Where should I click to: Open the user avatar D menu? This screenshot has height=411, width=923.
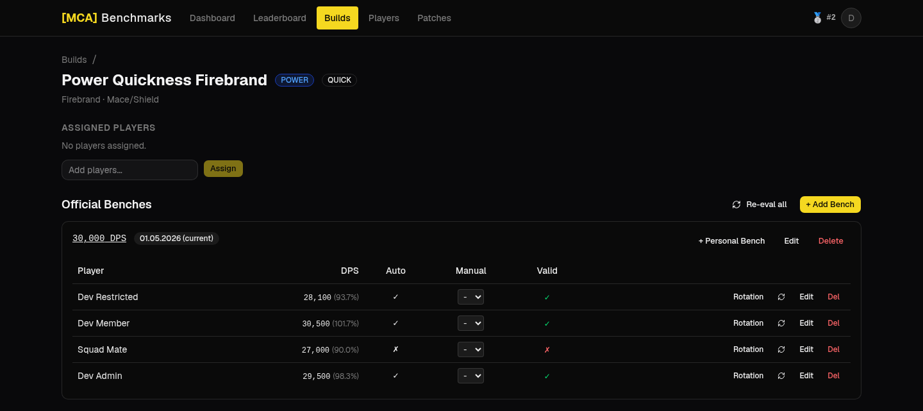point(851,18)
